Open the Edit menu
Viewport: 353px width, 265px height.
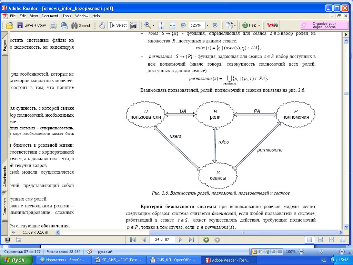click(23, 16)
